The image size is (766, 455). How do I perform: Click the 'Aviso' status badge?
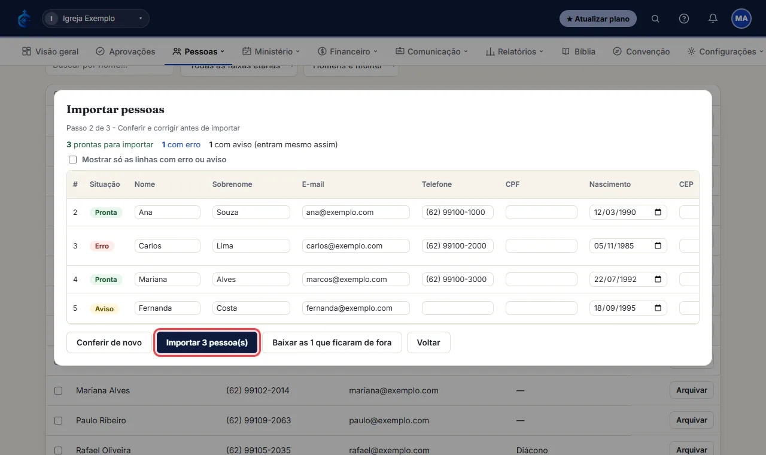click(x=104, y=309)
